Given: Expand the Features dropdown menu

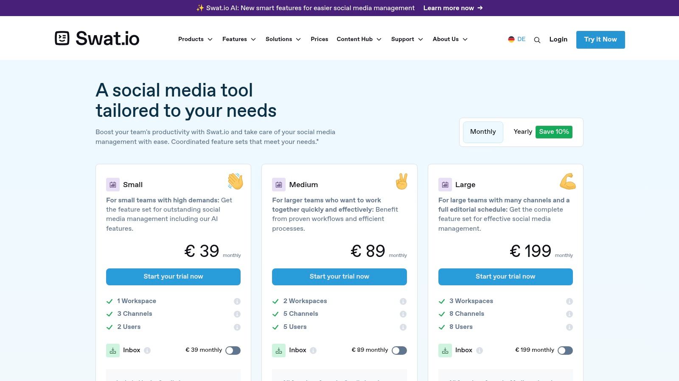Looking at the screenshot, I should [x=239, y=39].
